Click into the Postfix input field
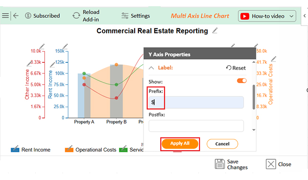Image resolution: width=308 pixels, height=180 pixels. click(196, 126)
